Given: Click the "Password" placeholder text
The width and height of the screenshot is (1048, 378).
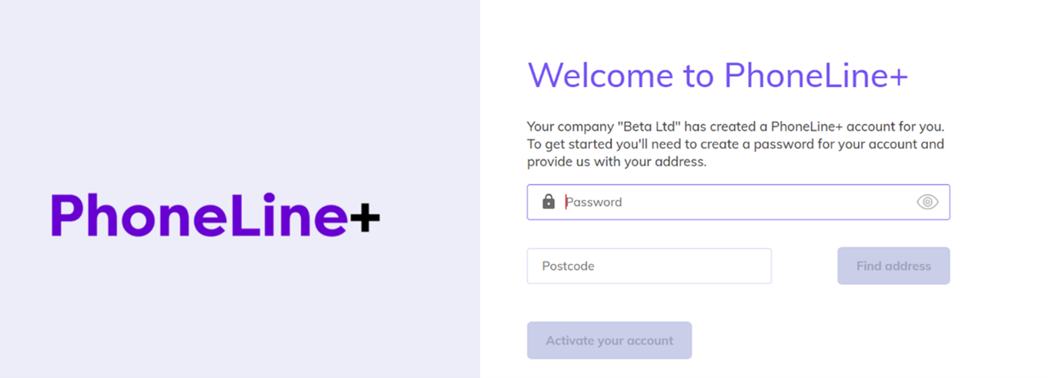Looking at the screenshot, I should (594, 202).
